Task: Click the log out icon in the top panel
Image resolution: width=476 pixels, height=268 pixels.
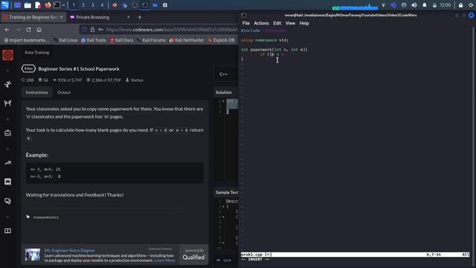Action: point(471,5)
